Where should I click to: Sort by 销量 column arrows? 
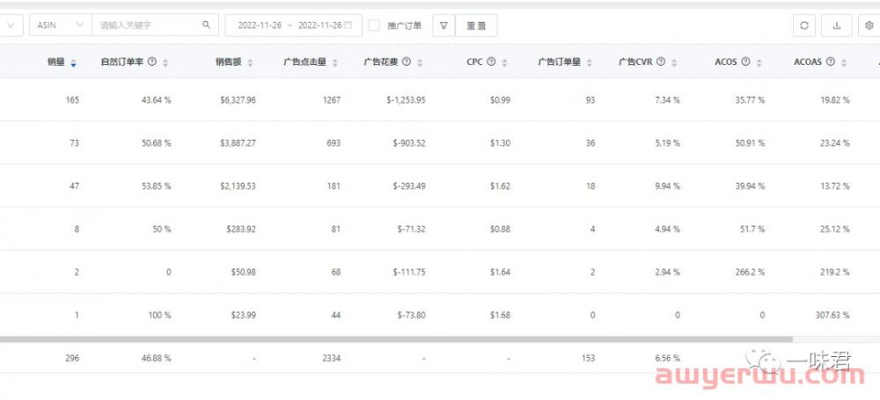[74, 62]
